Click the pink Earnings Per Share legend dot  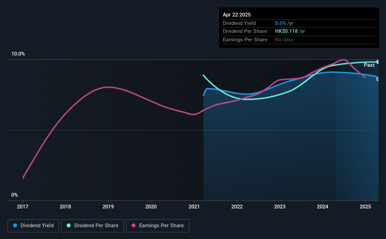tap(134, 225)
